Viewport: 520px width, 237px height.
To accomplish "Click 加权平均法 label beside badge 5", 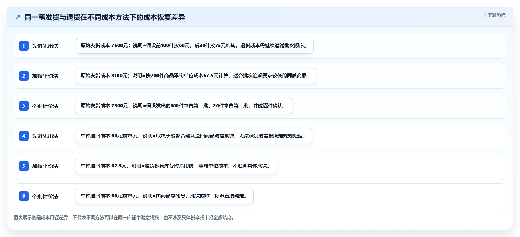I will coord(45,166).
